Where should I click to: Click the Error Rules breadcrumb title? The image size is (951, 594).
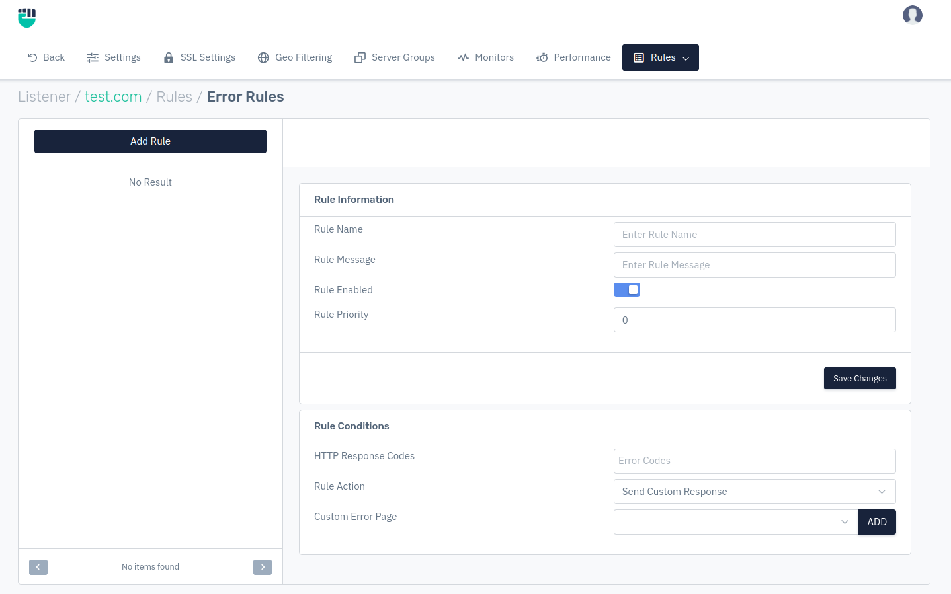tap(245, 97)
